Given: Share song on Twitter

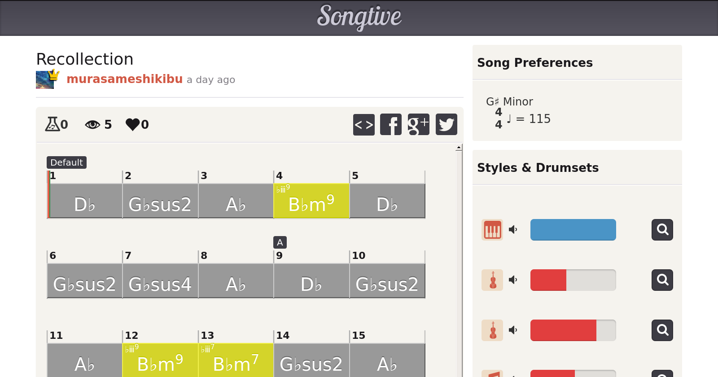Looking at the screenshot, I should click(x=446, y=124).
